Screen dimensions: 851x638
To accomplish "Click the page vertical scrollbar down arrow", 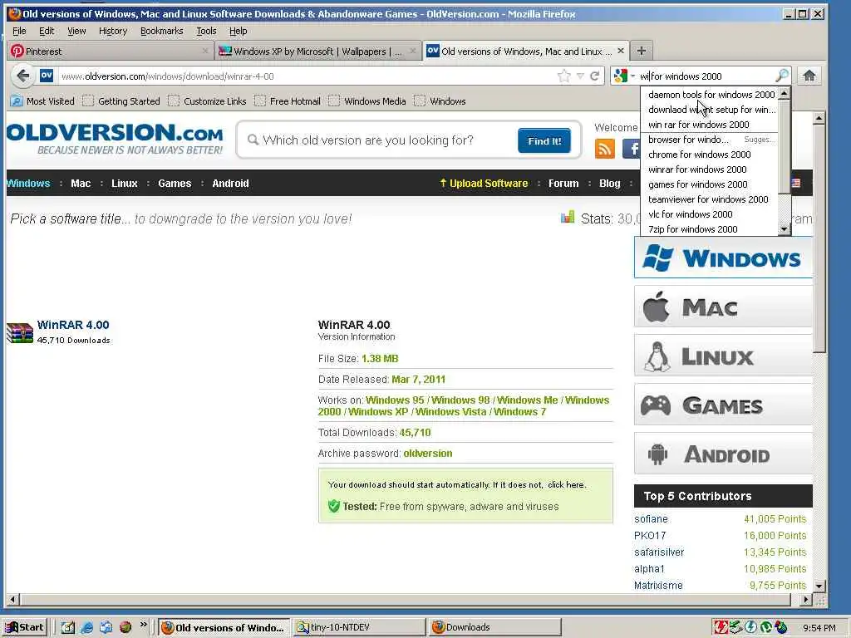I will 819,586.
